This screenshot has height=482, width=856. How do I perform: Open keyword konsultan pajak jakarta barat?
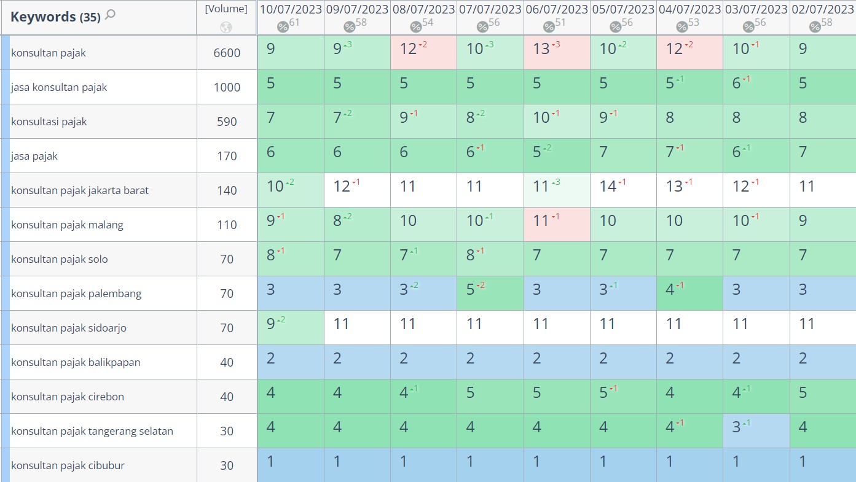80,190
